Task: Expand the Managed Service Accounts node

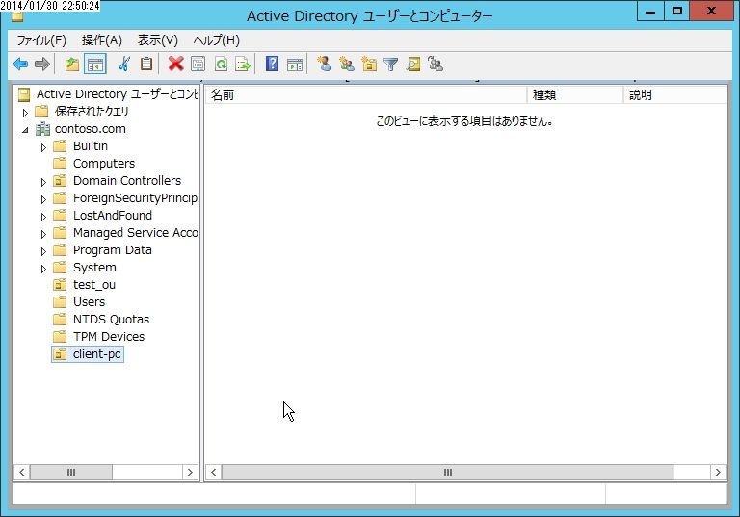Action: pos(43,234)
